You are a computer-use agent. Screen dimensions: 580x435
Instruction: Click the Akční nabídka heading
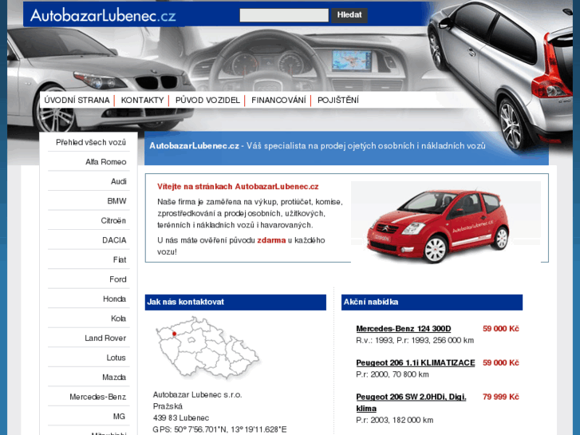tap(371, 302)
